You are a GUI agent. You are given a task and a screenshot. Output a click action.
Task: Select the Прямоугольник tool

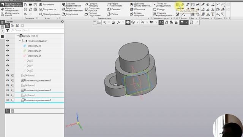coord(49,14)
